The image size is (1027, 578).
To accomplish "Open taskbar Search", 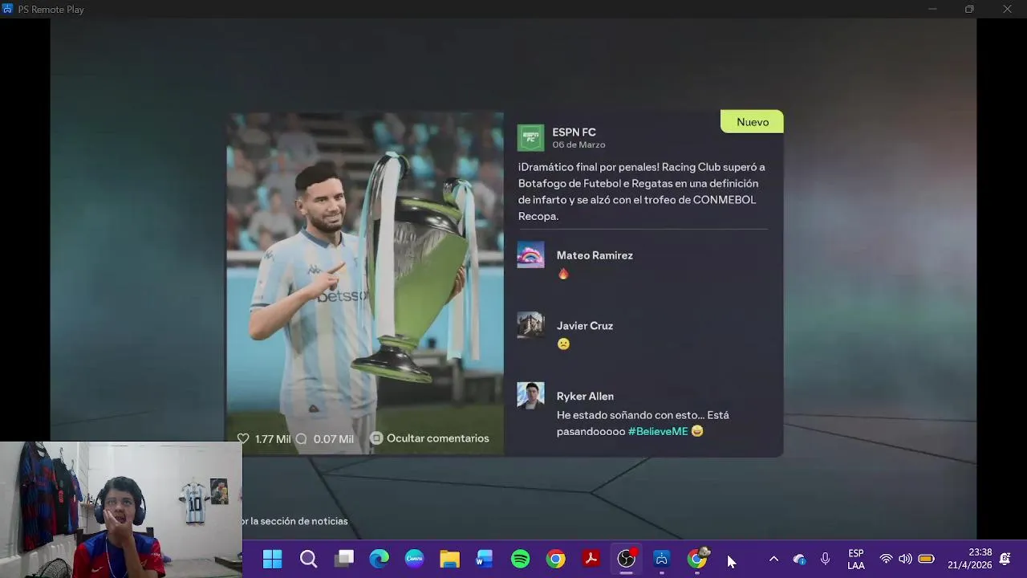I will pos(308,559).
